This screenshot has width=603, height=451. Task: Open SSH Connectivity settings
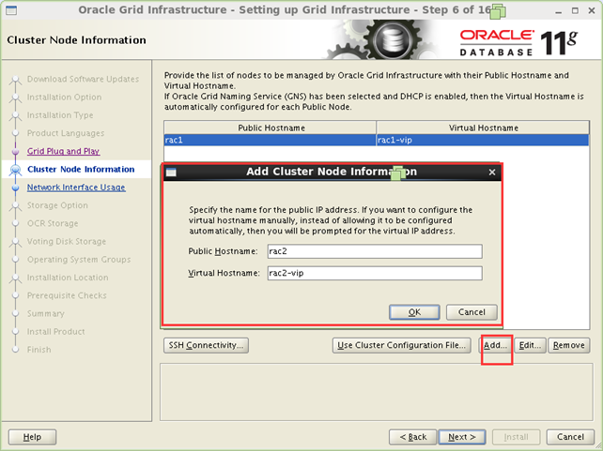(206, 345)
